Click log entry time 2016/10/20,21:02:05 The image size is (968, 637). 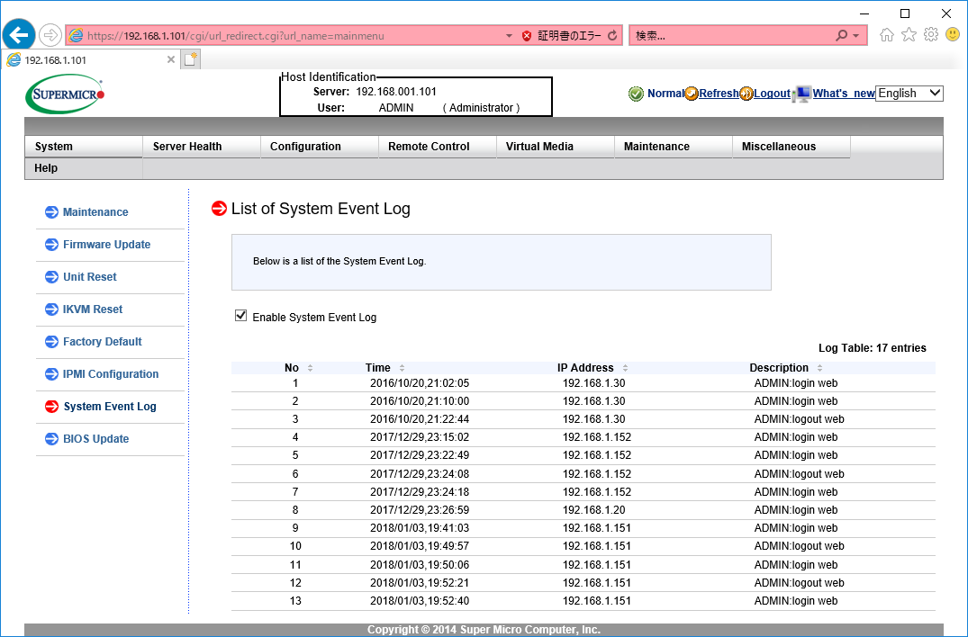click(420, 383)
